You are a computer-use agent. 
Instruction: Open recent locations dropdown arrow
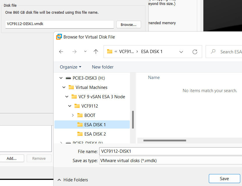click(x=85, y=52)
